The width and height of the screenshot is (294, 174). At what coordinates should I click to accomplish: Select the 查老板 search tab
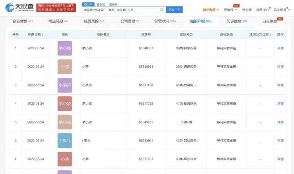101,4
